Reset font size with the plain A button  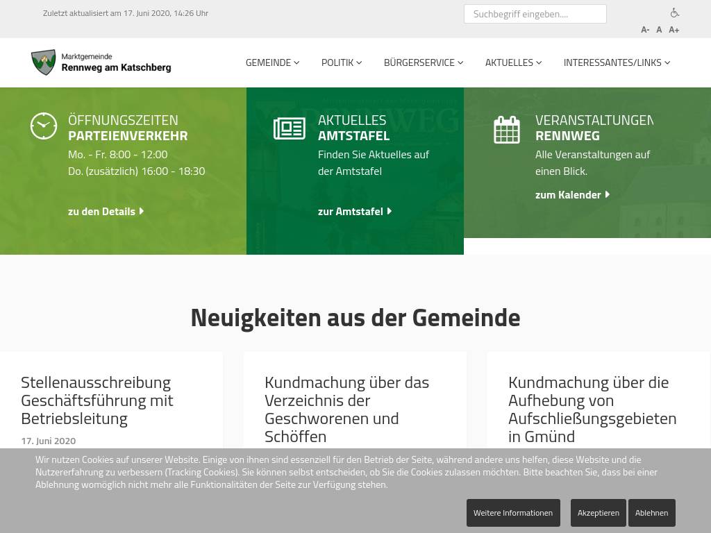659,30
